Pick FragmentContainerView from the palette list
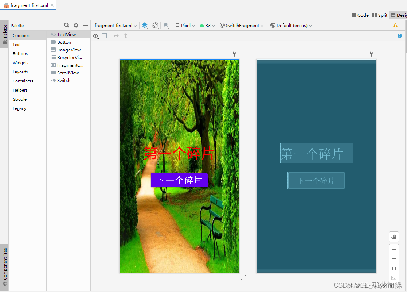This screenshot has height=292, width=407. 69,65
